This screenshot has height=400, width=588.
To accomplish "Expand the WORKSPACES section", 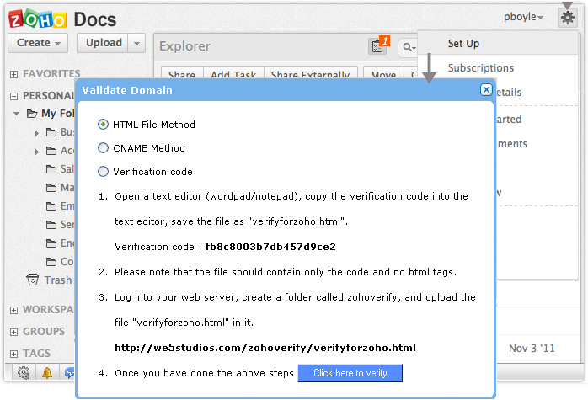I will (x=13, y=310).
